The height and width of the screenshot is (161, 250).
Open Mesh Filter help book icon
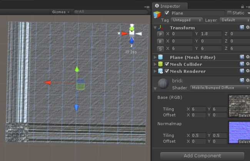coord(242,57)
